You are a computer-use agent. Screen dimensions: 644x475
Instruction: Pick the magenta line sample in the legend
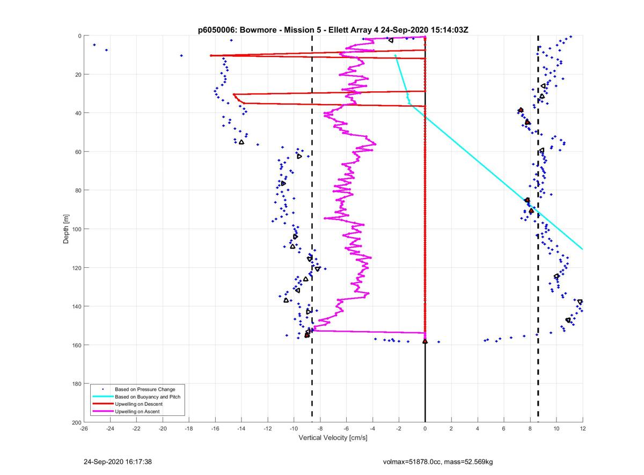click(x=103, y=412)
